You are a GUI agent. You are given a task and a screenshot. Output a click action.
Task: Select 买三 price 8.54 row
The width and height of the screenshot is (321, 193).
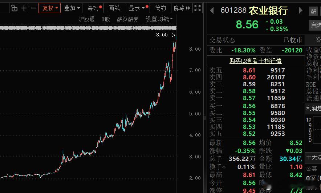pos(256,120)
